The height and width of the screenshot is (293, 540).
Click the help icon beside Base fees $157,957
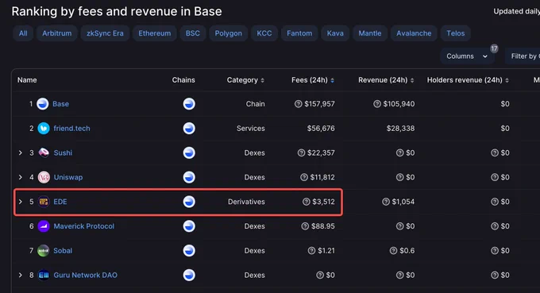click(299, 104)
